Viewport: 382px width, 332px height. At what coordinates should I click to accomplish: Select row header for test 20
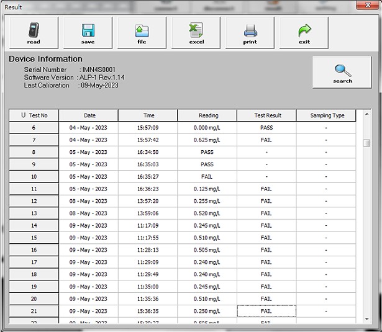[34, 299]
